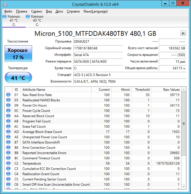Click total host writes value 183562 GB
The height and width of the screenshot is (194, 191).
pyautogui.click(x=173, y=48)
